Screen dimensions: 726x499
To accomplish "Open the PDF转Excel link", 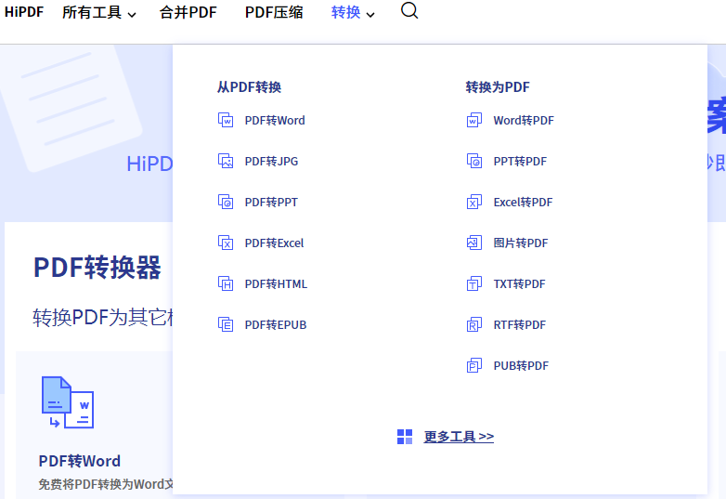I will click(x=274, y=243).
